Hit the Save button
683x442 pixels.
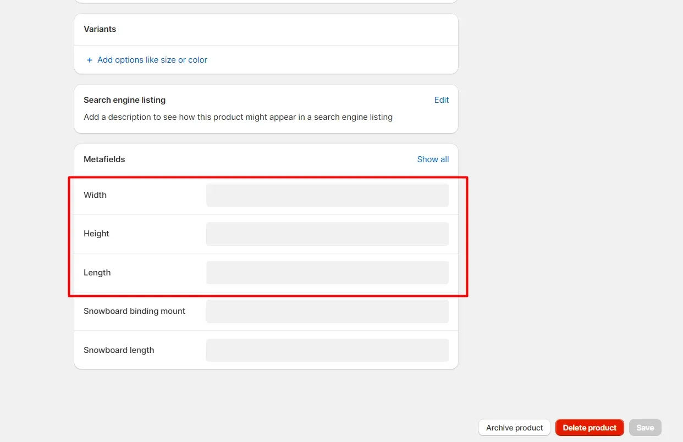point(645,428)
